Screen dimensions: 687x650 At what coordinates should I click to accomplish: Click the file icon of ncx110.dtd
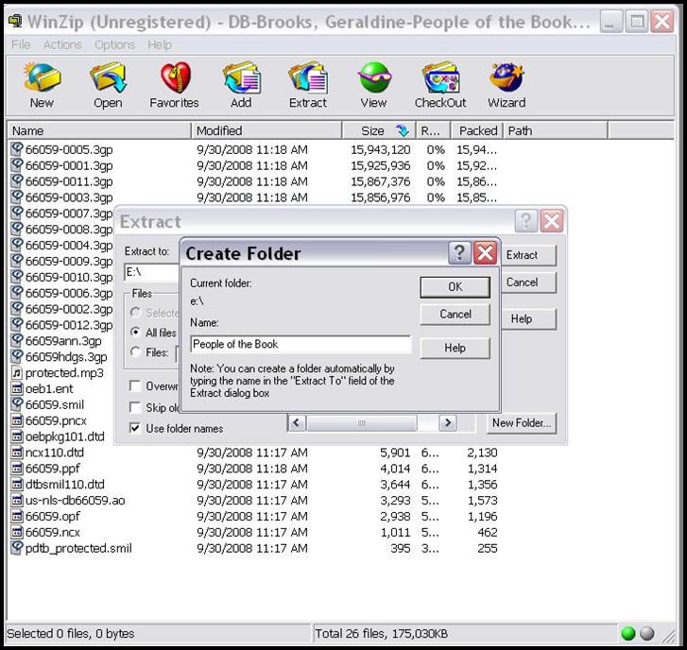tap(17, 453)
